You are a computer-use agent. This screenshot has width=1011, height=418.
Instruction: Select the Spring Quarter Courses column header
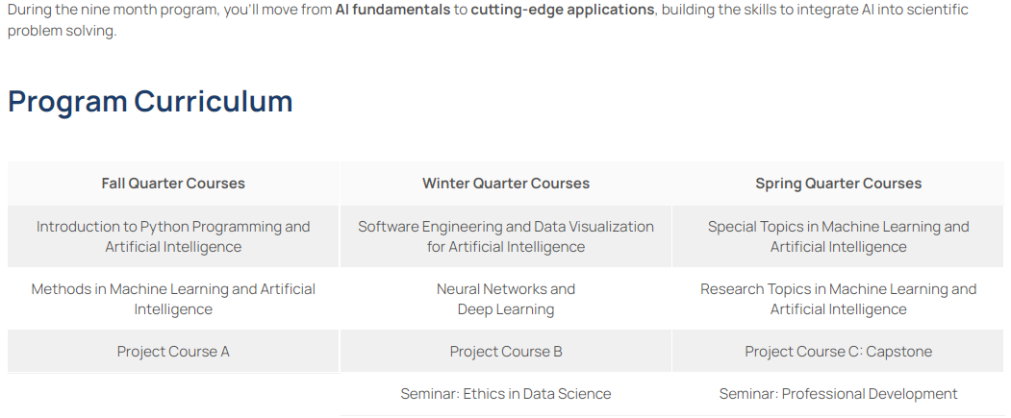pos(838,184)
